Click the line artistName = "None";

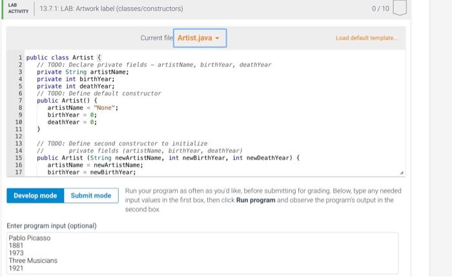pyautogui.click(x=83, y=108)
